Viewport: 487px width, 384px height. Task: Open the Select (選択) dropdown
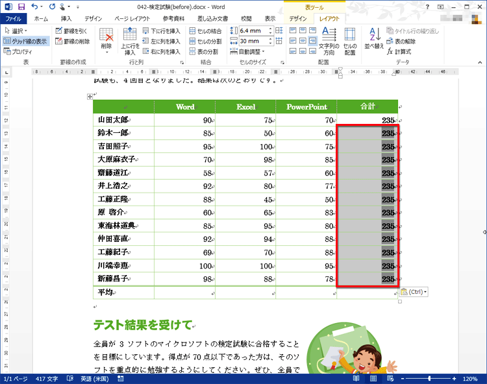click(16, 30)
